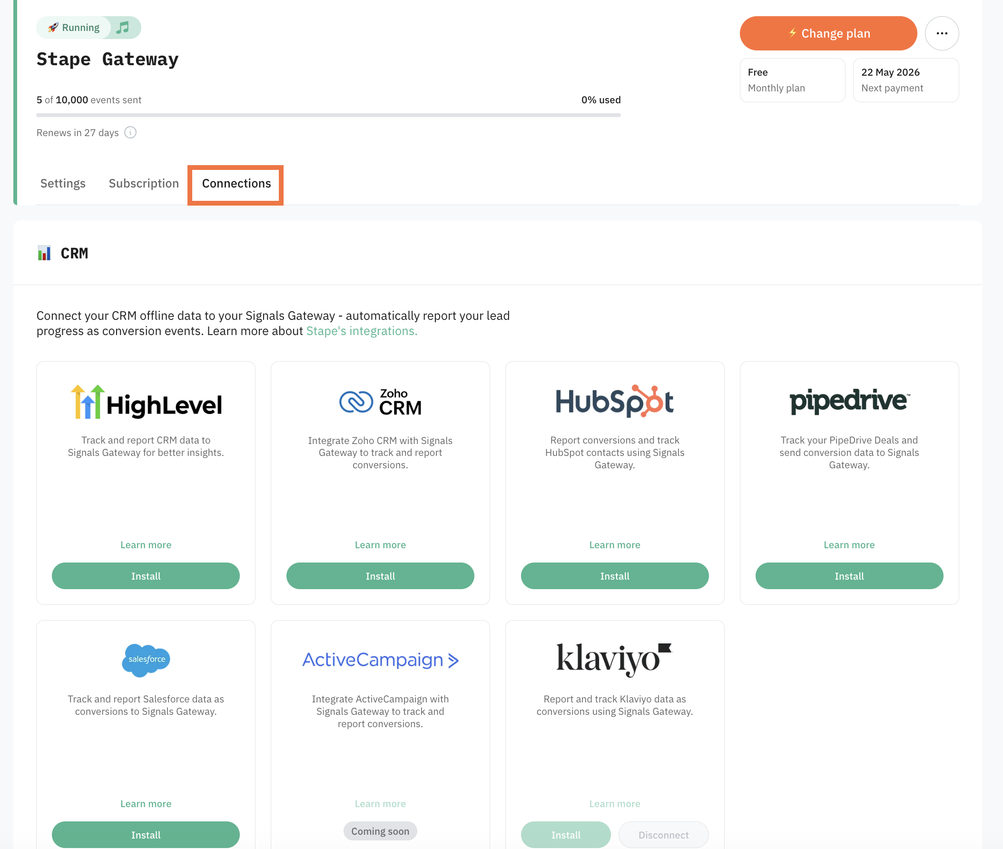
Task: Click the Pipedrive logo
Action: click(x=849, y=401)
